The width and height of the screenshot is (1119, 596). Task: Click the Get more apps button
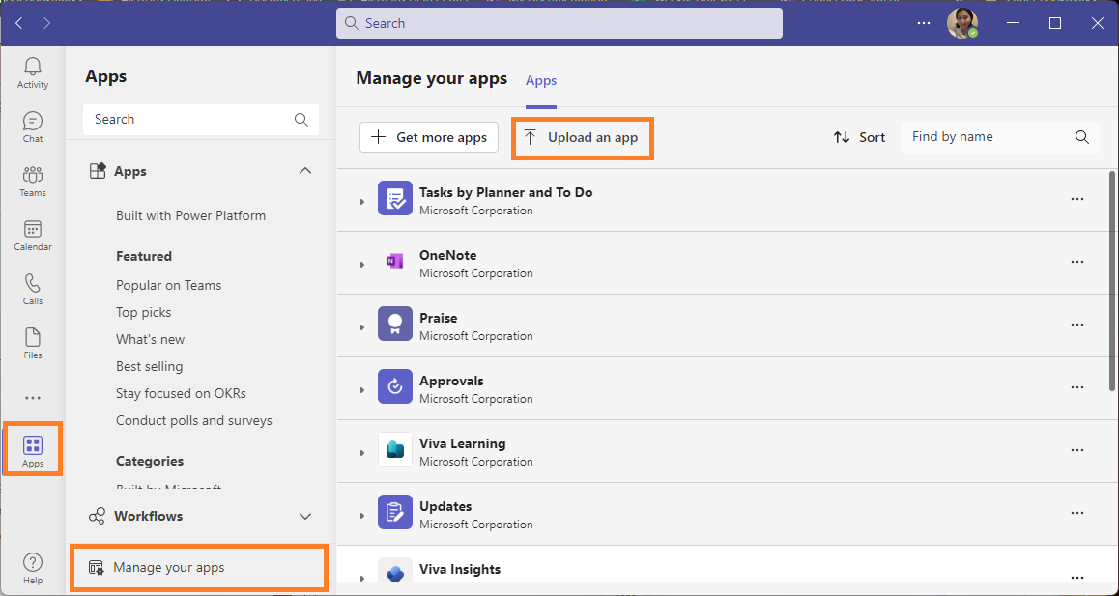429,137
